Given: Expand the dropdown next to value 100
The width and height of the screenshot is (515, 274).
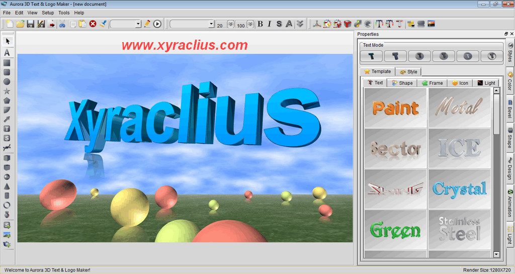Looking at the screenshot, I should click(250, 24).
